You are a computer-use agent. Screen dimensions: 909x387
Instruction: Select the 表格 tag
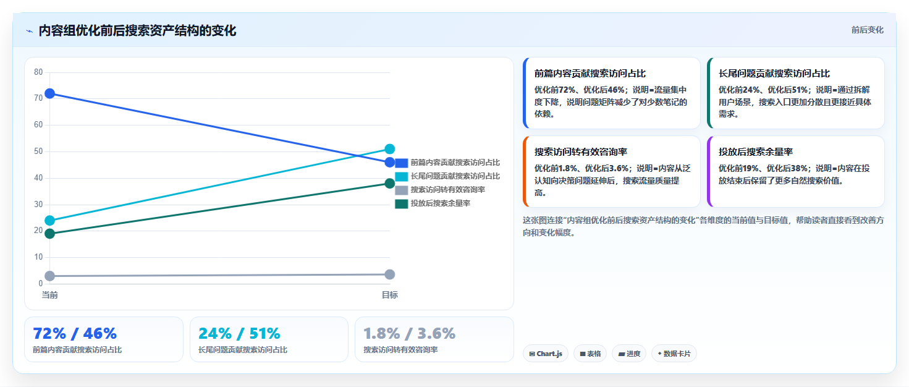click(590, 354)
